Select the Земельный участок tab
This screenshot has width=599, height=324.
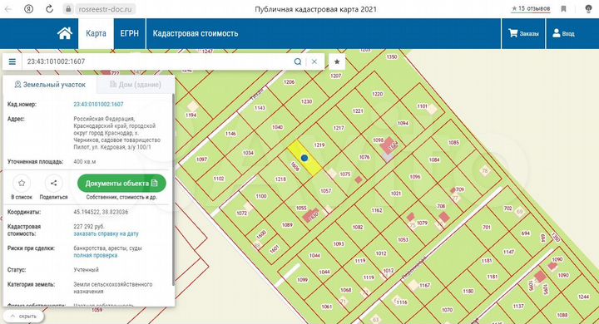click(x=50, y=85)
